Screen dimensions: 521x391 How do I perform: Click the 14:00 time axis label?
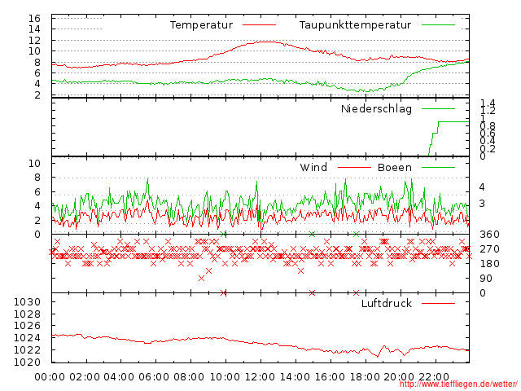coord(295,377)
